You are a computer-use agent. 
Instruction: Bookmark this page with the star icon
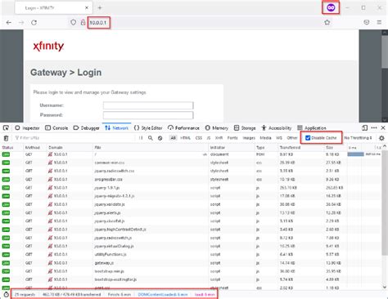327,23
